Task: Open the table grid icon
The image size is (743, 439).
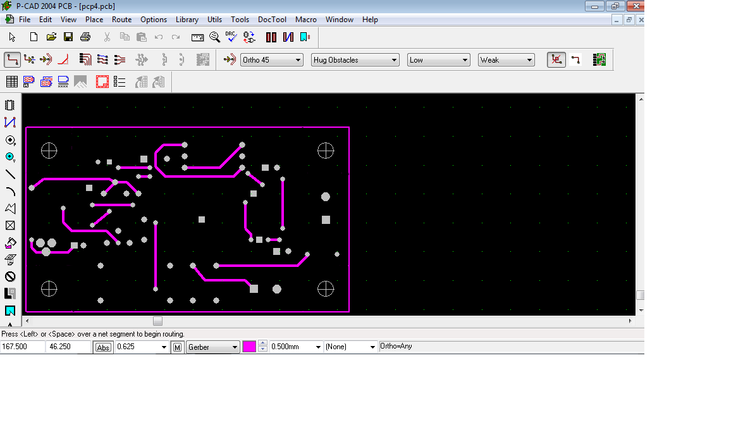Action: point(12,82)
